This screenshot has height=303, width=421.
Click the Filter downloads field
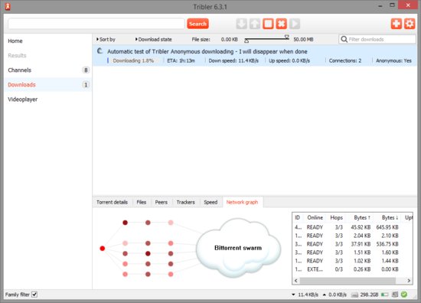pos(377,40)
